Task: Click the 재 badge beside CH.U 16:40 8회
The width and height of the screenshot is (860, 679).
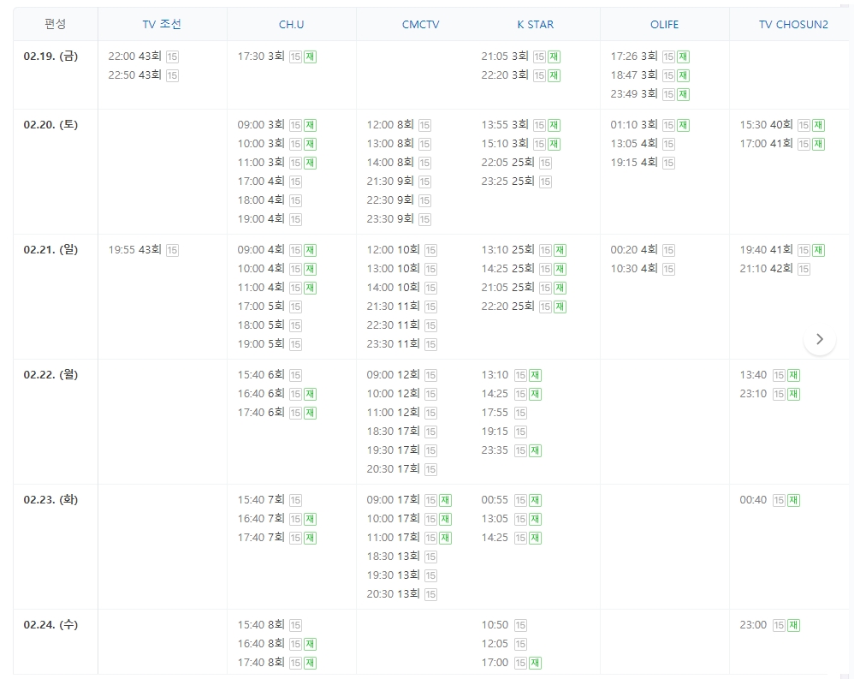Action: (x=310, y=644)
